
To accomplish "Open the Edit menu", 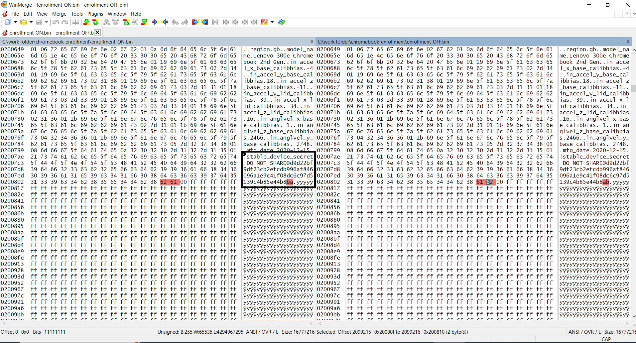I will click(x=28, y=14).
